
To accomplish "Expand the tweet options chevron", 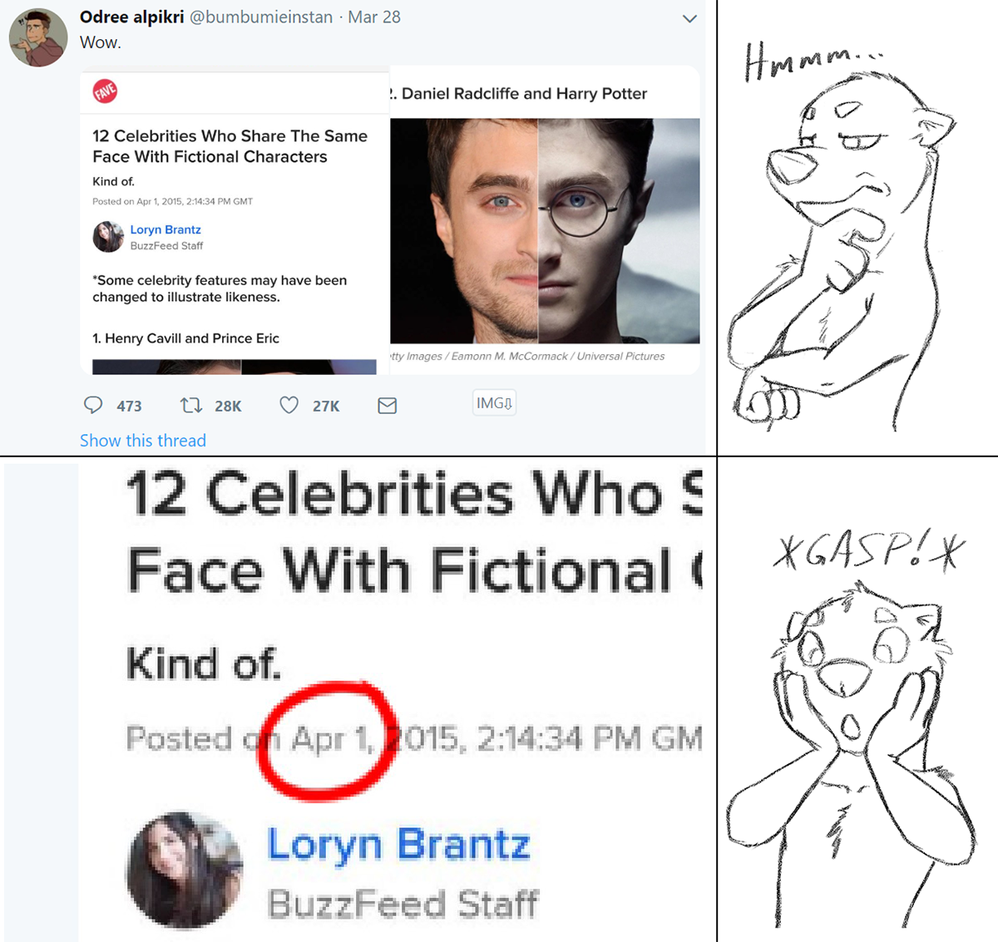I will pos(689,18).
